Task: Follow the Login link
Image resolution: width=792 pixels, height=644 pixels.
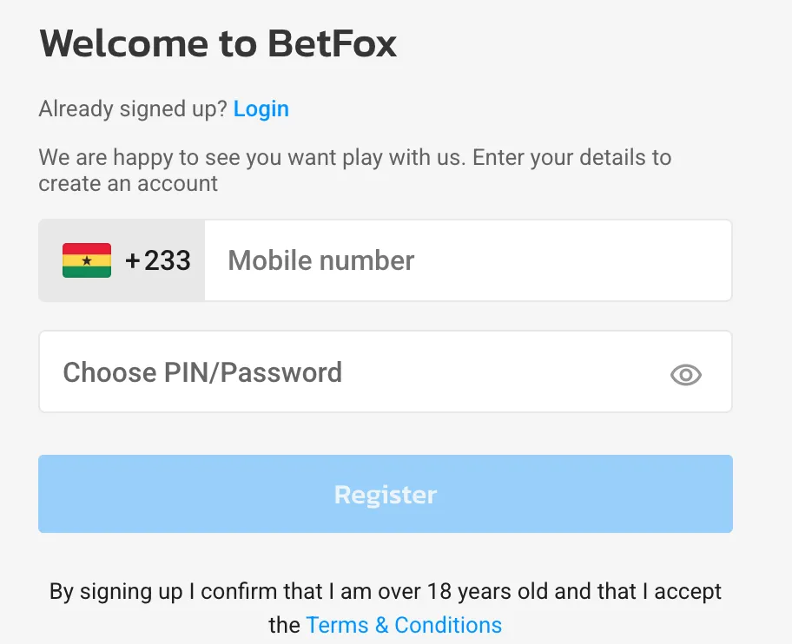Action: (x=261, y=108)
